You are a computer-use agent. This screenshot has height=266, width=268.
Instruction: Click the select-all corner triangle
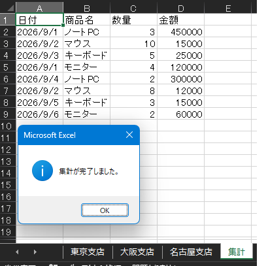[x=10, y=8]
